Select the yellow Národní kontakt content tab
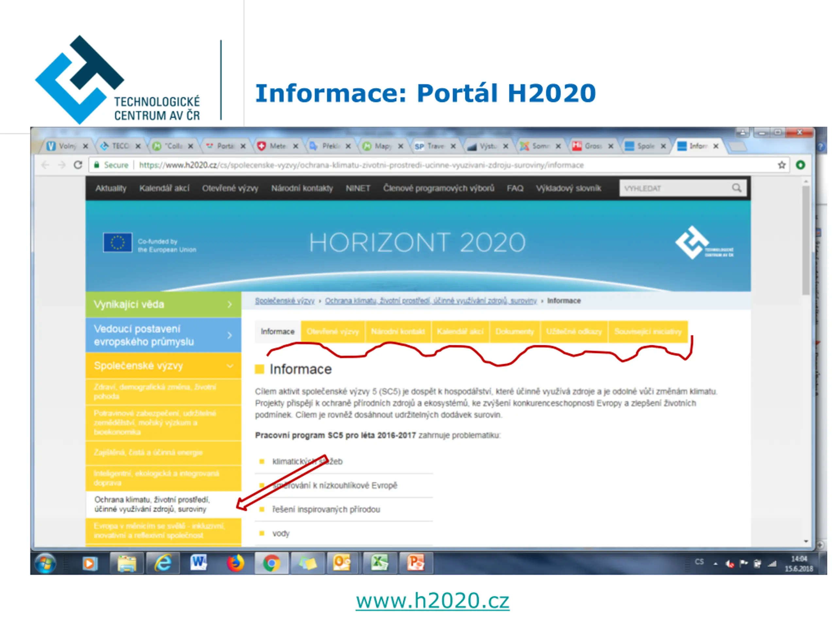This screenshot has width=837, height=628. (398, 332)
